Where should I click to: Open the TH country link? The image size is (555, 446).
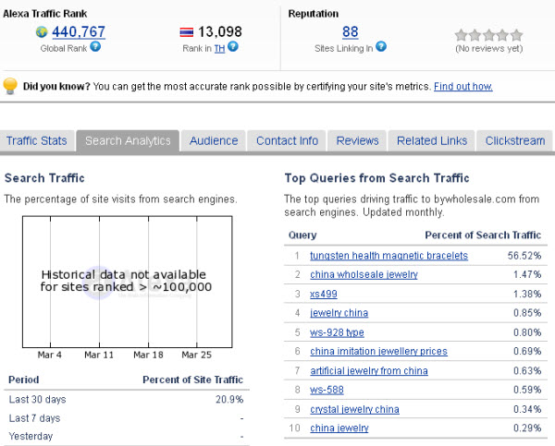pyautogui.click(x=219, y=49)
